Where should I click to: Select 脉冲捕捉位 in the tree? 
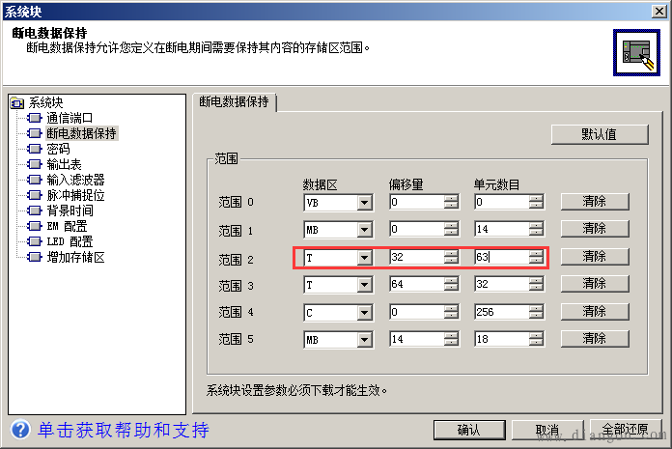coord(75,195)
